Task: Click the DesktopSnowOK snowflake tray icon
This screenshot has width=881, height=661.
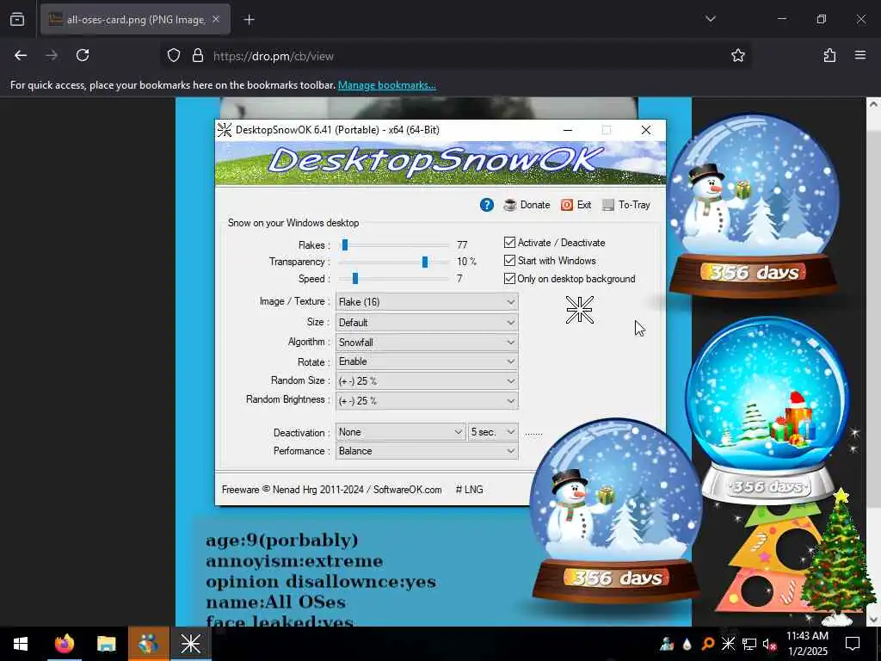Action: (728, 644)
